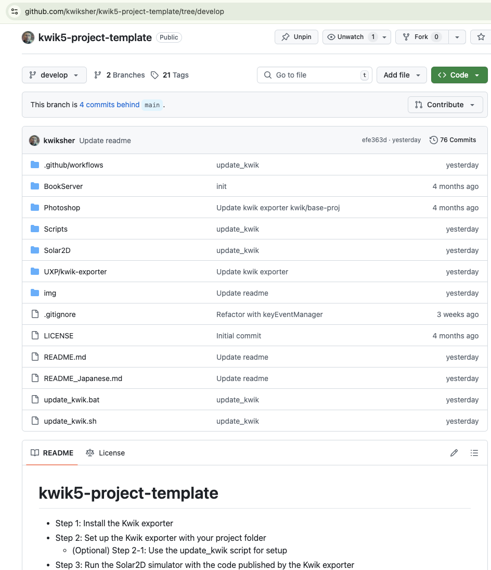Click the pencil edit README icon

click(x=454, y=453)
